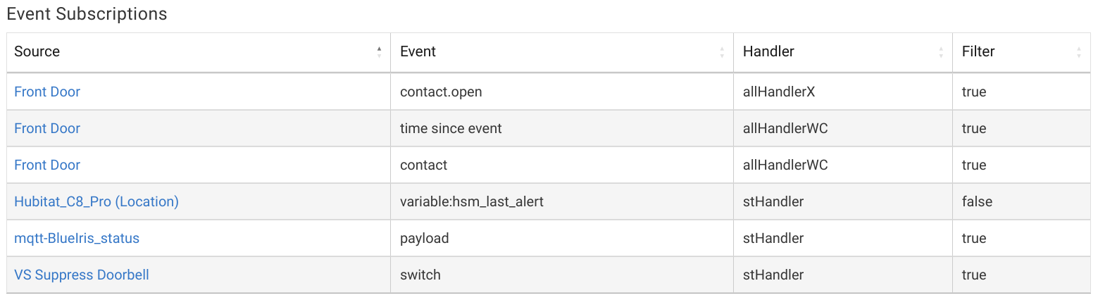Click the Event Subscriptions heading

coord(87,13)
